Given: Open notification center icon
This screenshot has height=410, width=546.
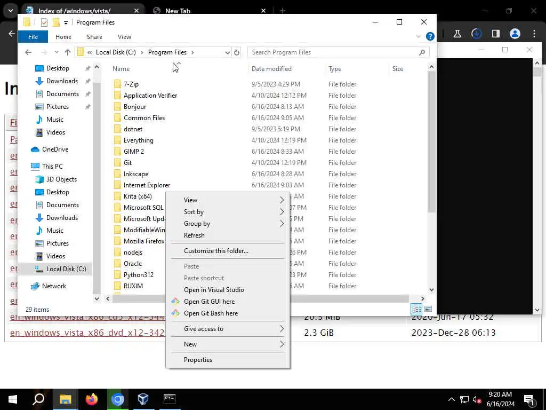Looking at the screenshot, I should [529, 399].
